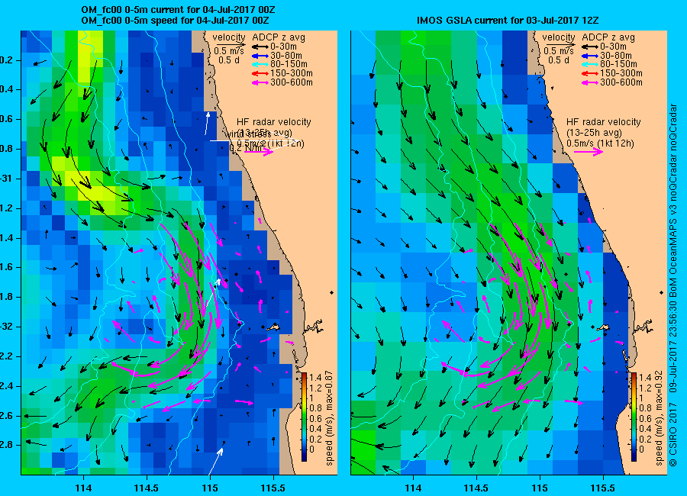Click 'velocity' heading in left legend
The image size is (687, 496).
coord(229,37)
